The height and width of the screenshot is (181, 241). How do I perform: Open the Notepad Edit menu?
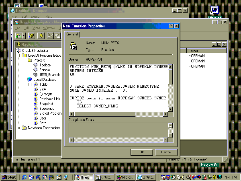point(24,16)
